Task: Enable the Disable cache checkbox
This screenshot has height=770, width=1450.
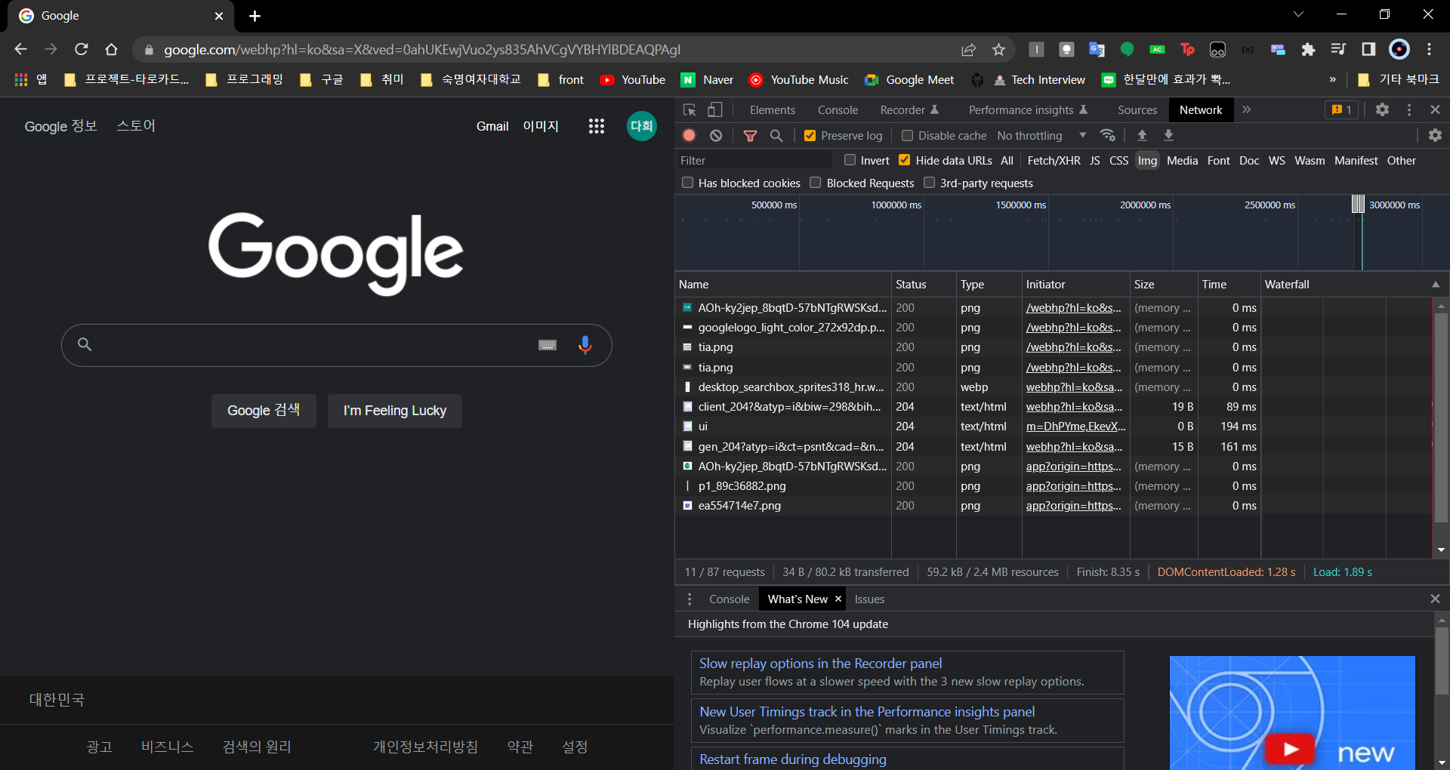Action: [907, 136]
